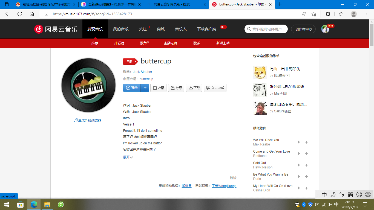
Task: Open a new browser tab
Action: 280,4
